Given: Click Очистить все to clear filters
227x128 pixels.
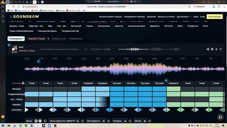Looking at the screenshot, I should (76, 39).
